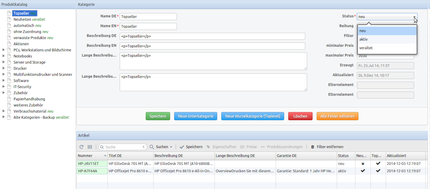
Task: Click the Suchen magnifier icon
Action: point(152,147)
